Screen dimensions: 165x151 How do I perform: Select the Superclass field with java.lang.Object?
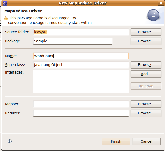(81, 65)
